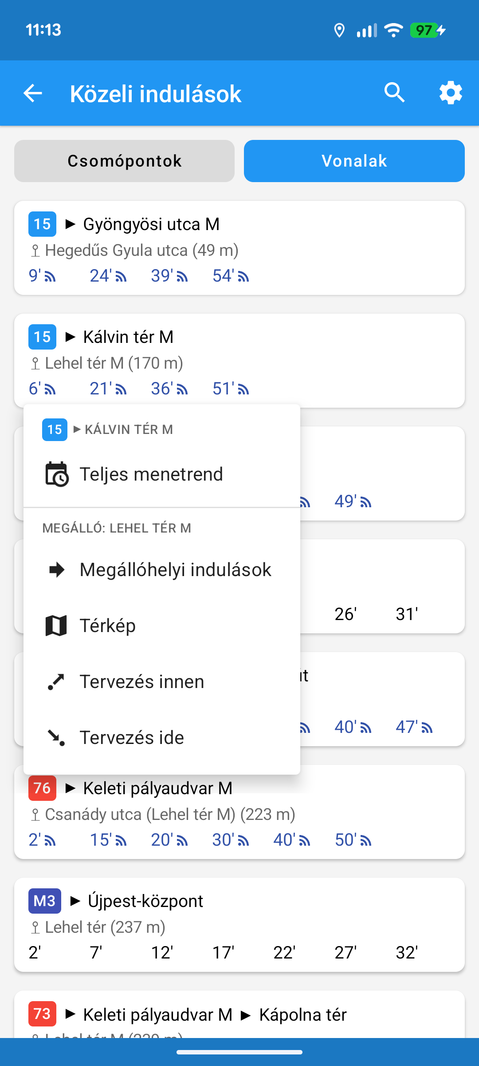Choose Teljes menetrend from the menu

point(151,474)
